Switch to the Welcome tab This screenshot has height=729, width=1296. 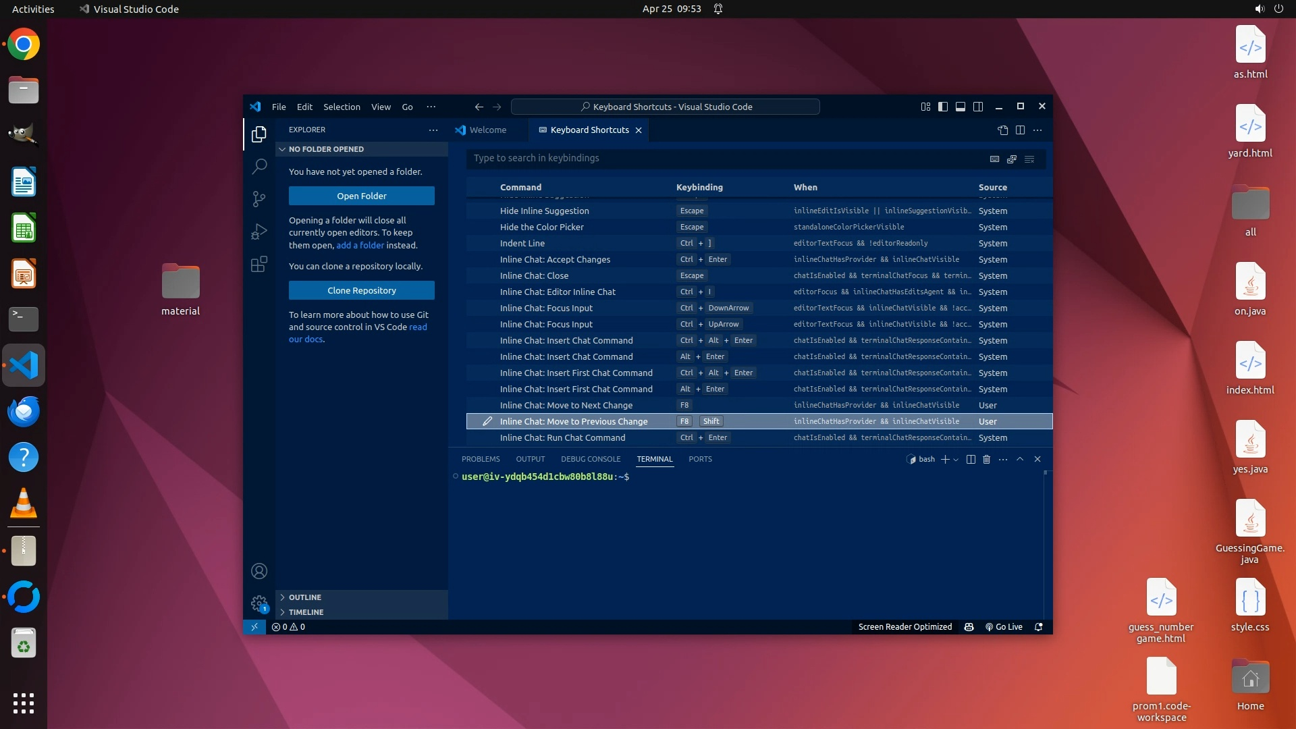point(487,130)
